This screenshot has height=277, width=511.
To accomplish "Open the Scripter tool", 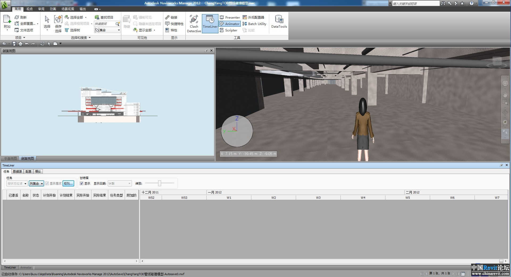I will (229, 30).
